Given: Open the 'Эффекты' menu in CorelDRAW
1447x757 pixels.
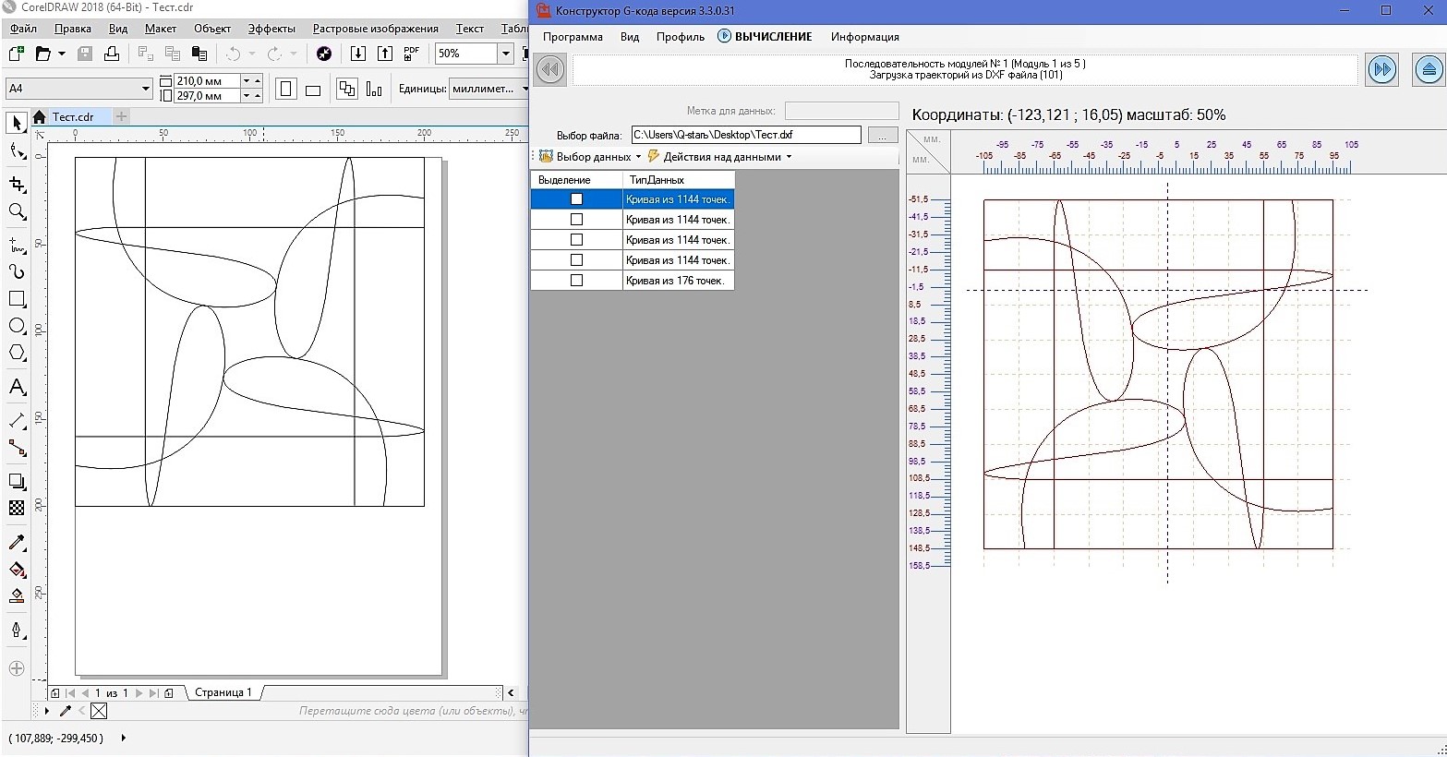Looking at the screenshot, I should point(271,29).
